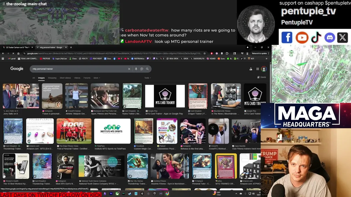Switch to the Forums tab
The image size is (351, 197).
point(87,78)
